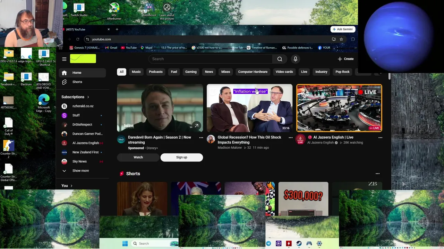
Task: Open Shorts in YouTube sidebar
Action: click(x=82, y=82)
